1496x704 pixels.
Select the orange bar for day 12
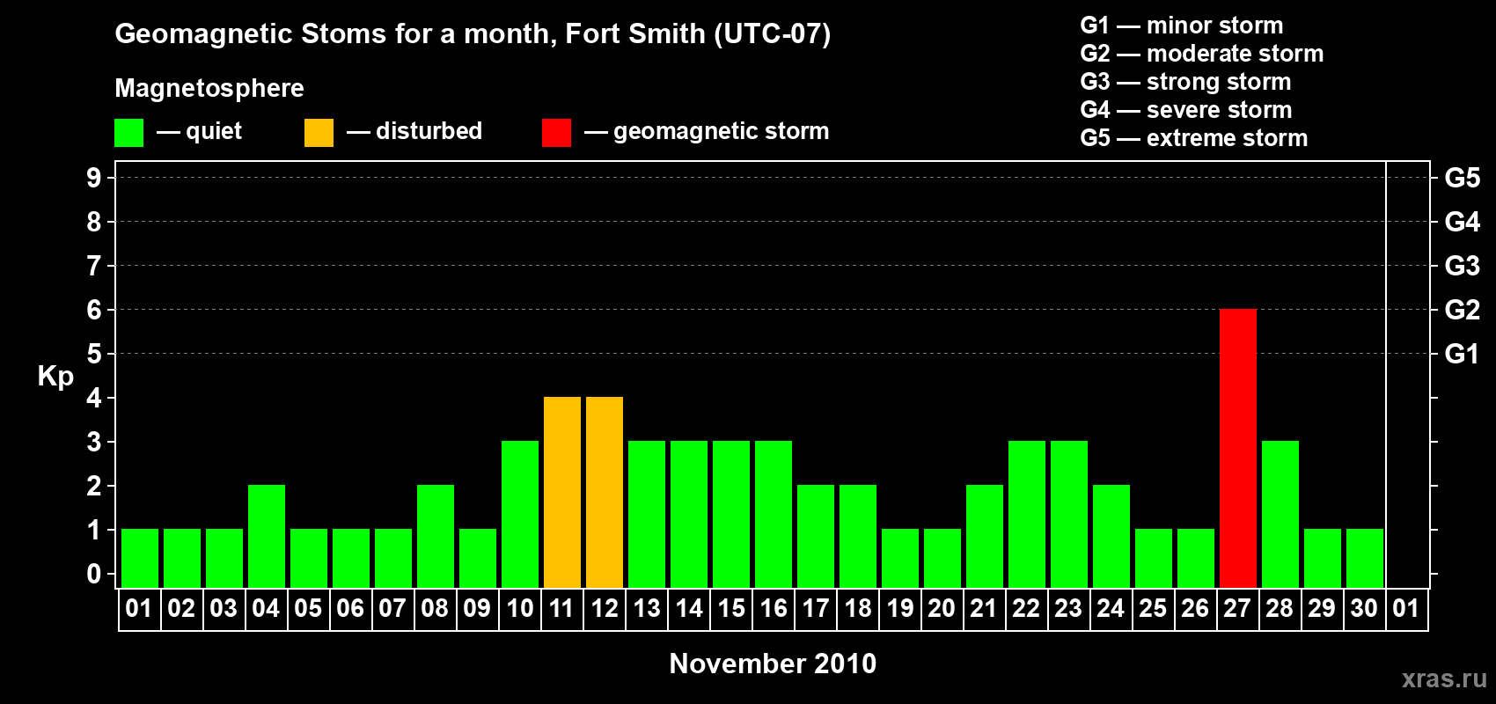click(605, 493)
